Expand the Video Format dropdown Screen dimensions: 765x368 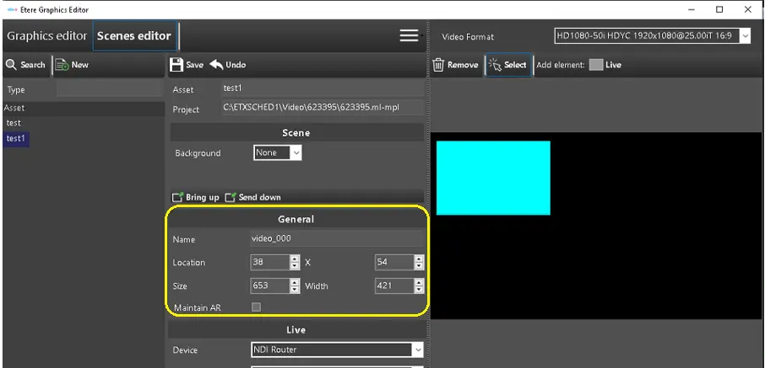[745, 36]
